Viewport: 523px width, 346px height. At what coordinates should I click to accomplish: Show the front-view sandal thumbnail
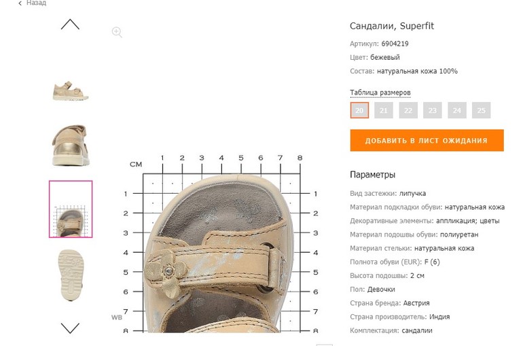pos(71,143)
